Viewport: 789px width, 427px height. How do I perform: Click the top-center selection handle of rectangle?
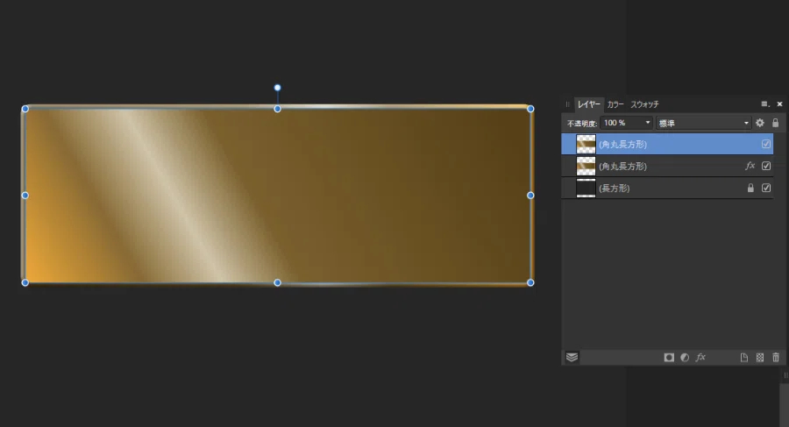(277, 109)
